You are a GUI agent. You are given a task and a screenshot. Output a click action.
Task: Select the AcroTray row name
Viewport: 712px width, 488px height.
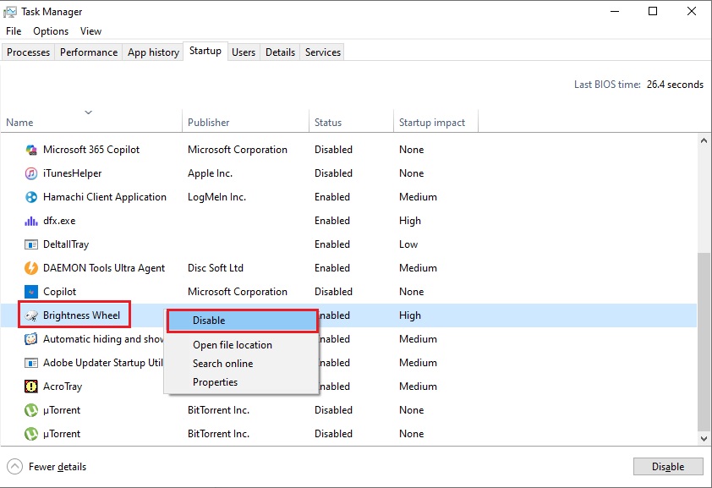[x=63, y=387]
